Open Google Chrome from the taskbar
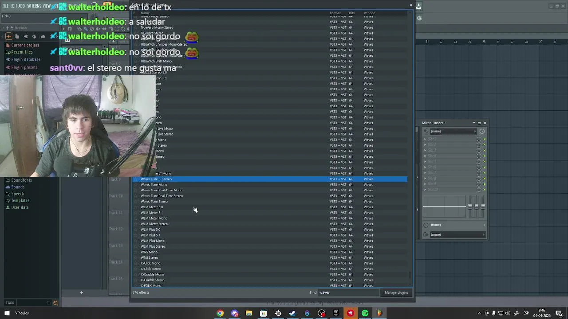The image size is (568, 319). pyautogui.click(x=220, y=313)
